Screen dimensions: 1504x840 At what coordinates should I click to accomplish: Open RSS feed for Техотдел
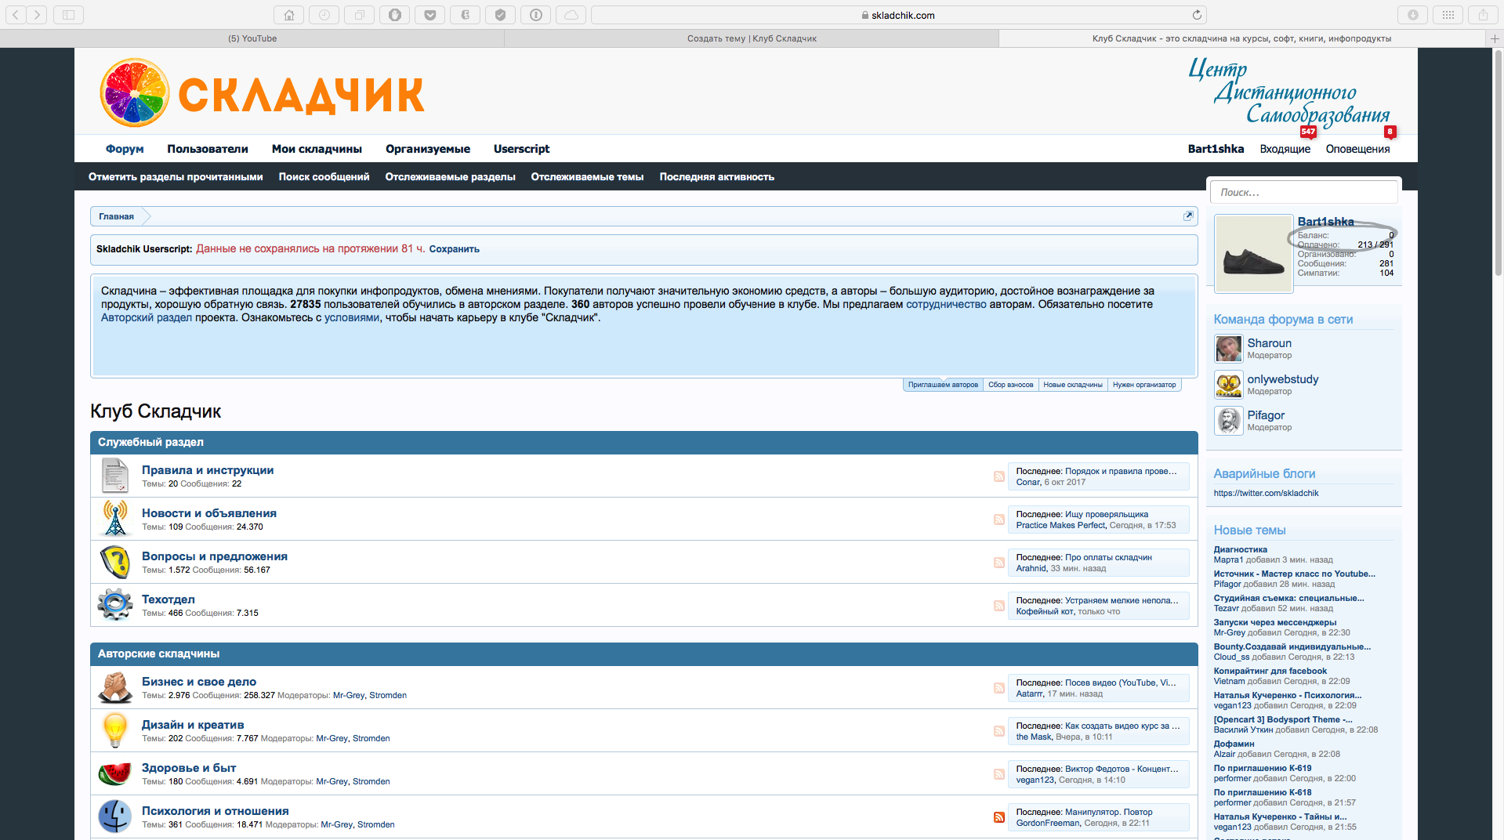998,606
